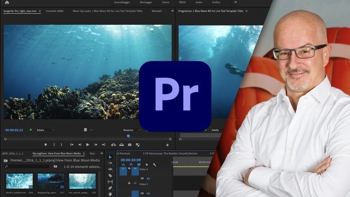Viewport: 350px width, 197px height.
Task: Open Sorgente panel menu
Action: pos(40,11)
